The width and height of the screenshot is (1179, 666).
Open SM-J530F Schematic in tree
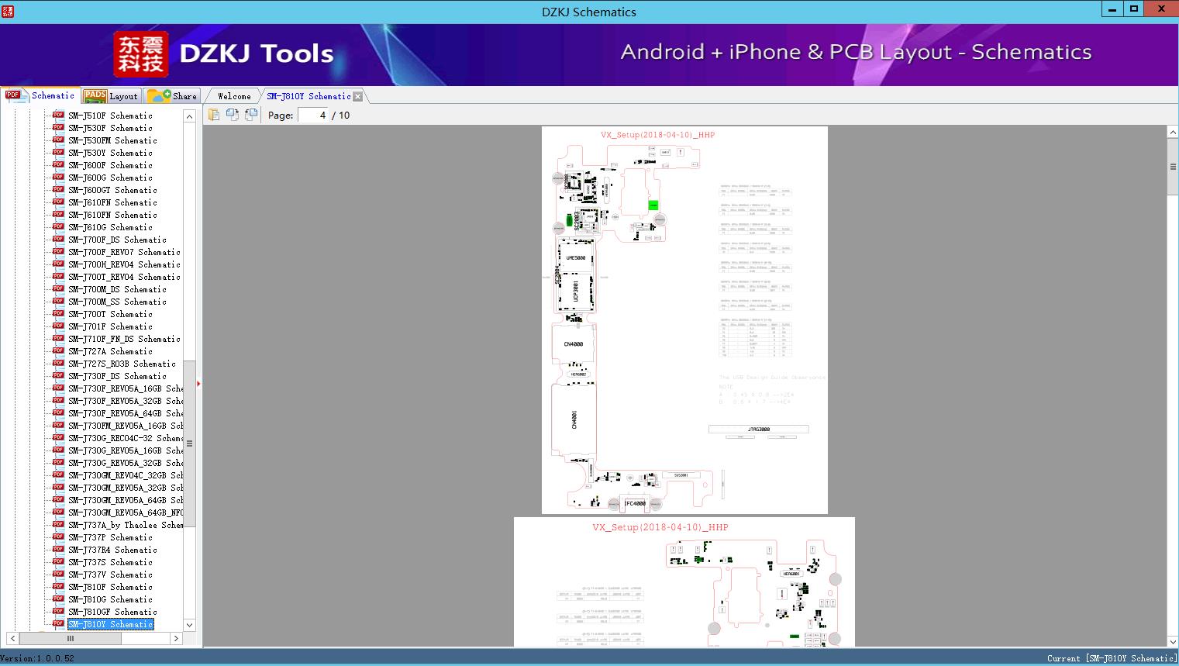pos(110,128)
